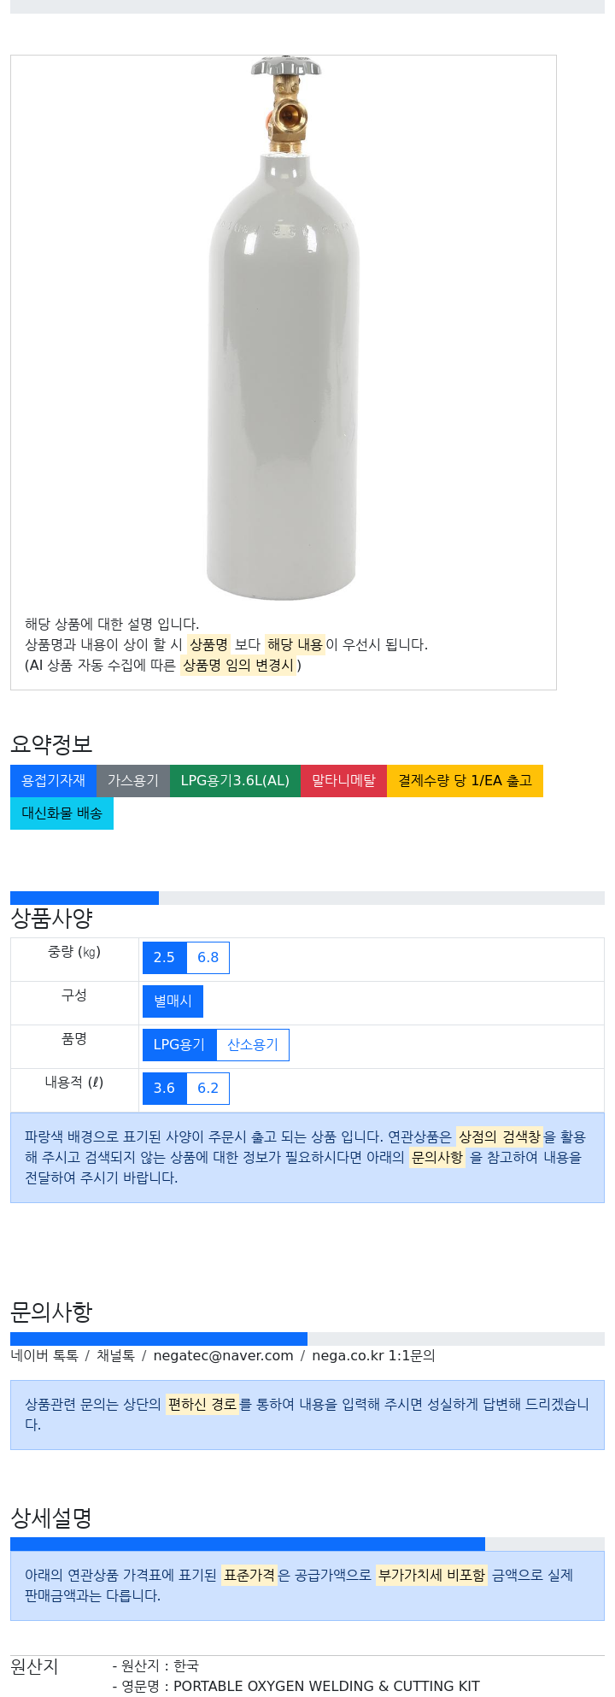
Task: Click the yellow 결제수량 당 1/EA 출고 badge
Action: click(465, 781)
